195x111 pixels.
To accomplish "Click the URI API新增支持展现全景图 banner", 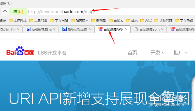I will click(99, 98).
